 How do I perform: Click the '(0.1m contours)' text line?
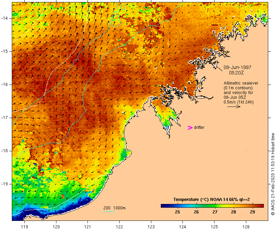(x=238, y=88)
